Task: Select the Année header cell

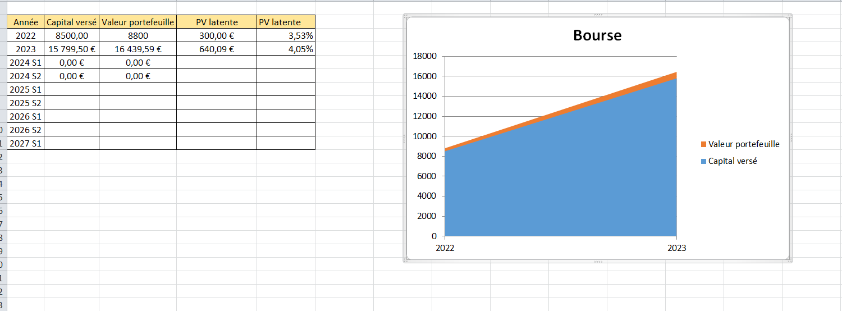Action: (x=26, y=22)
